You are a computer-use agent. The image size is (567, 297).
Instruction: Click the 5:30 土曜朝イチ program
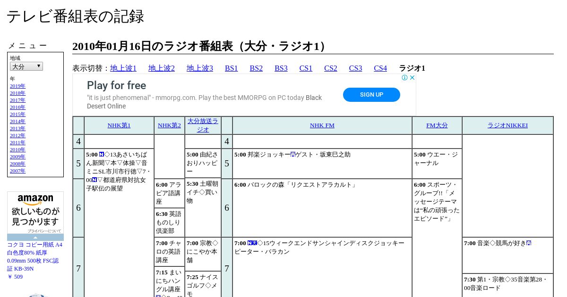(203, 207)
